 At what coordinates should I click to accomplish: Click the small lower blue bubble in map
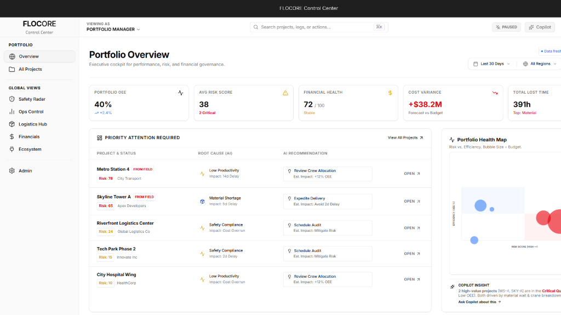coord(474,240)
